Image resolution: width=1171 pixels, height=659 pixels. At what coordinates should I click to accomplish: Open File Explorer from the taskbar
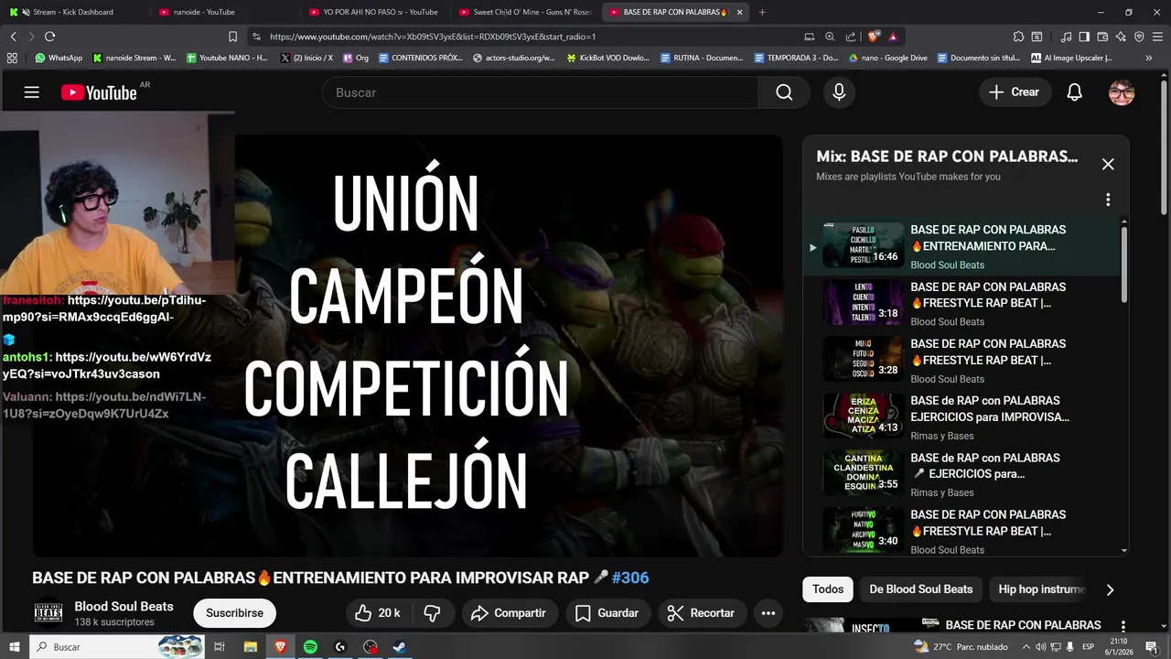coord(250,647)
